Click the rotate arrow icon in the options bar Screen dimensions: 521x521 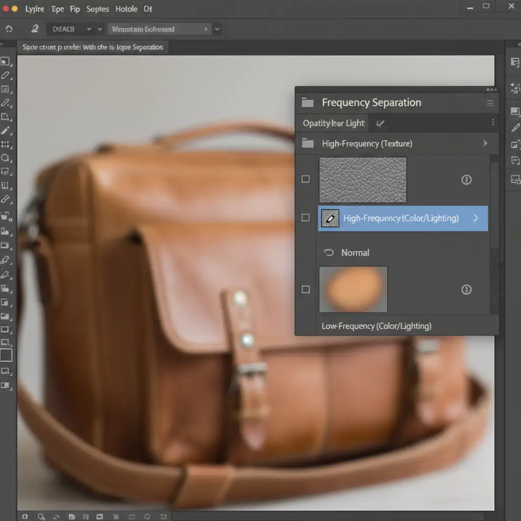click(x=9, y=29)
